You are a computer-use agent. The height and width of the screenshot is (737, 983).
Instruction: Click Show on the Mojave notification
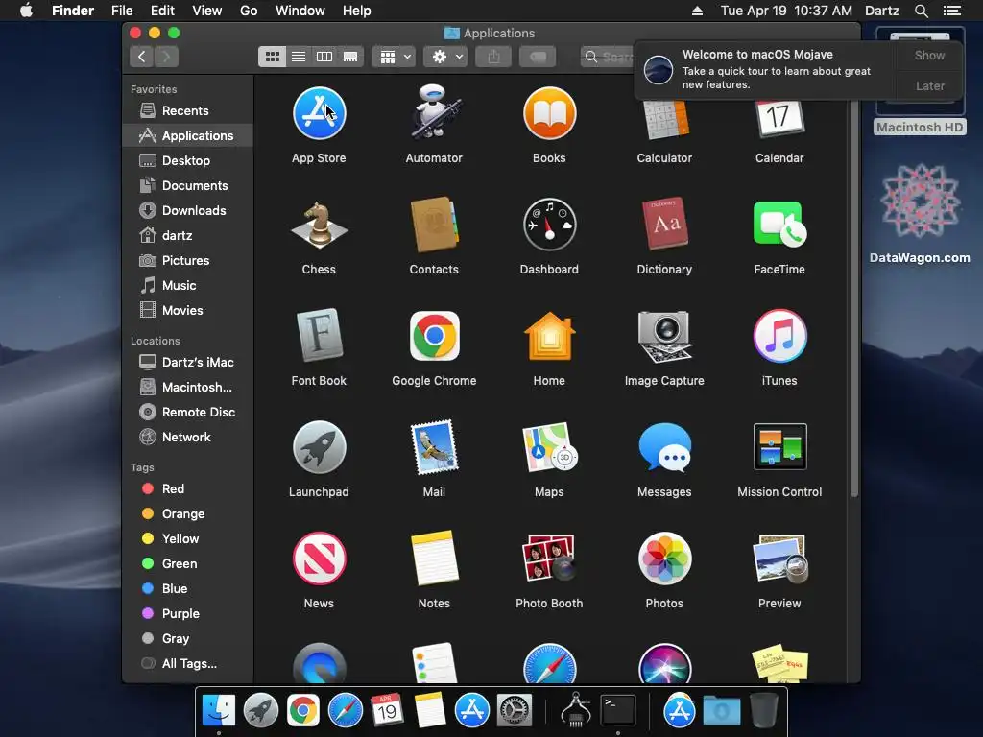pos(929,55)
